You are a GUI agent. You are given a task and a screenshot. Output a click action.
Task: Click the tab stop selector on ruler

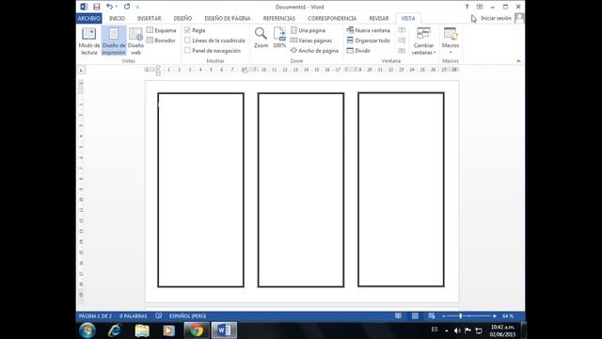[81, 70]
